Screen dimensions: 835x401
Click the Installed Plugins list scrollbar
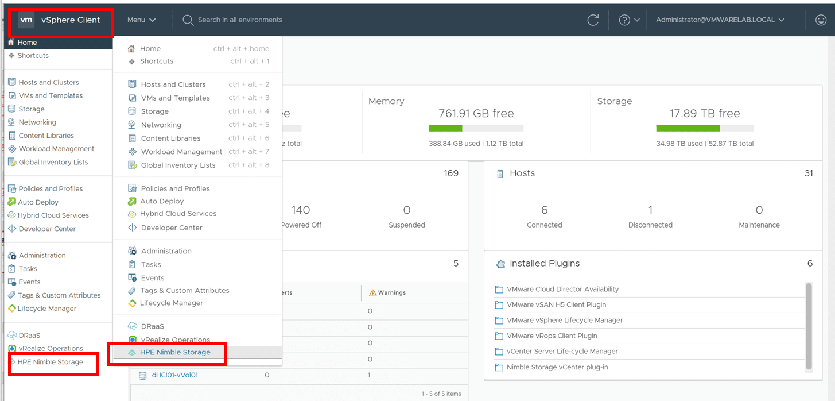(x=809, y=326)
